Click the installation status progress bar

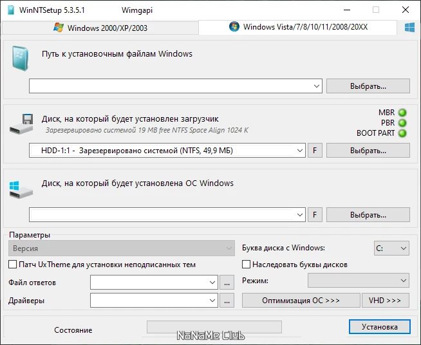point(214,327)
